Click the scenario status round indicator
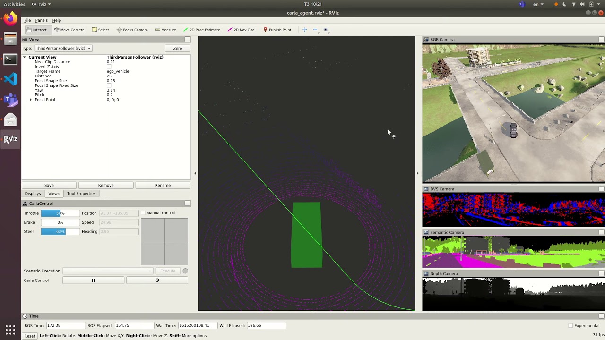Image resolution: width=605 pixels, height=340 pixels. coord(185,271)
